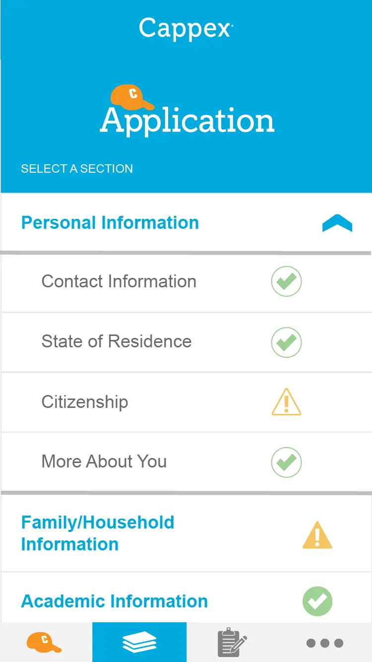Tap the orange cap home icon in bottom bar
The height and width of the screenshot is (662, 372).
point(44,642)
